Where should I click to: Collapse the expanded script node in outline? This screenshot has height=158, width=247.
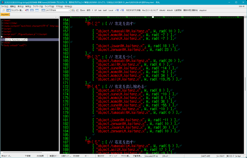tap(2, 37)
